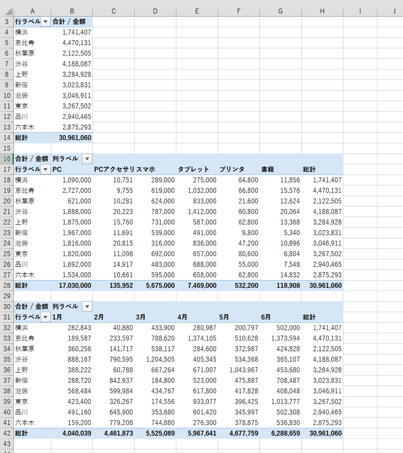This screenshot has width=403, height=453.
Task: Select column F header
Action: pyautogui.click(x=239, y=11)
